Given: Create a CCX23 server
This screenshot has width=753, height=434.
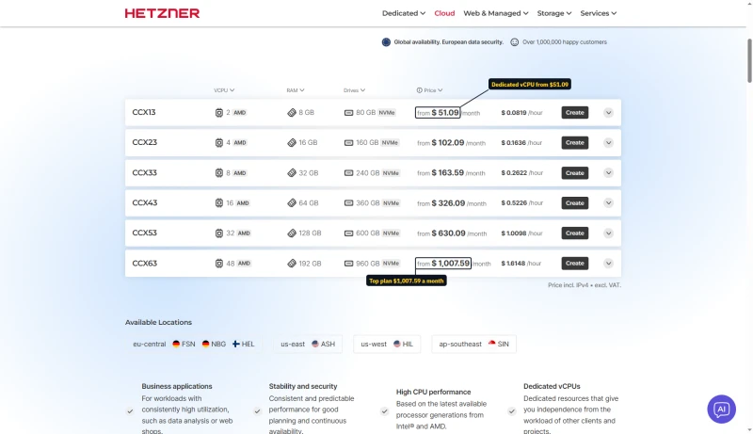Looking at the screenshot, I should click(x=575, y=142).
